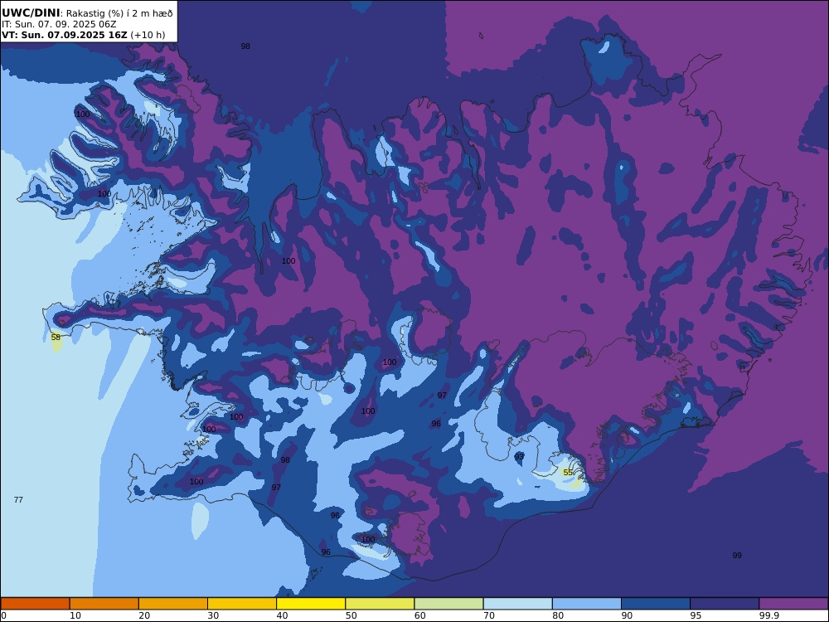Select the legend tick label "70"

[x=489, y=615]
